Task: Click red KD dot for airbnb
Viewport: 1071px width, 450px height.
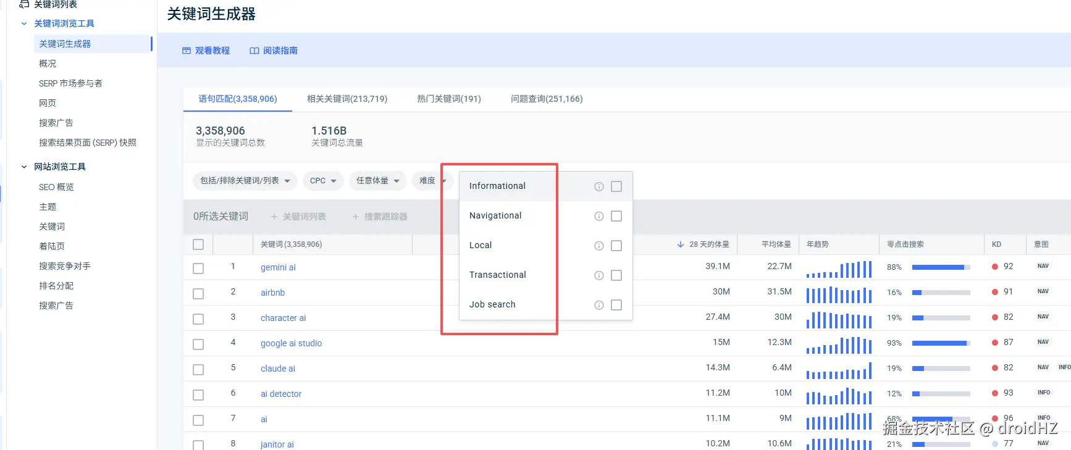Action: 995,292
